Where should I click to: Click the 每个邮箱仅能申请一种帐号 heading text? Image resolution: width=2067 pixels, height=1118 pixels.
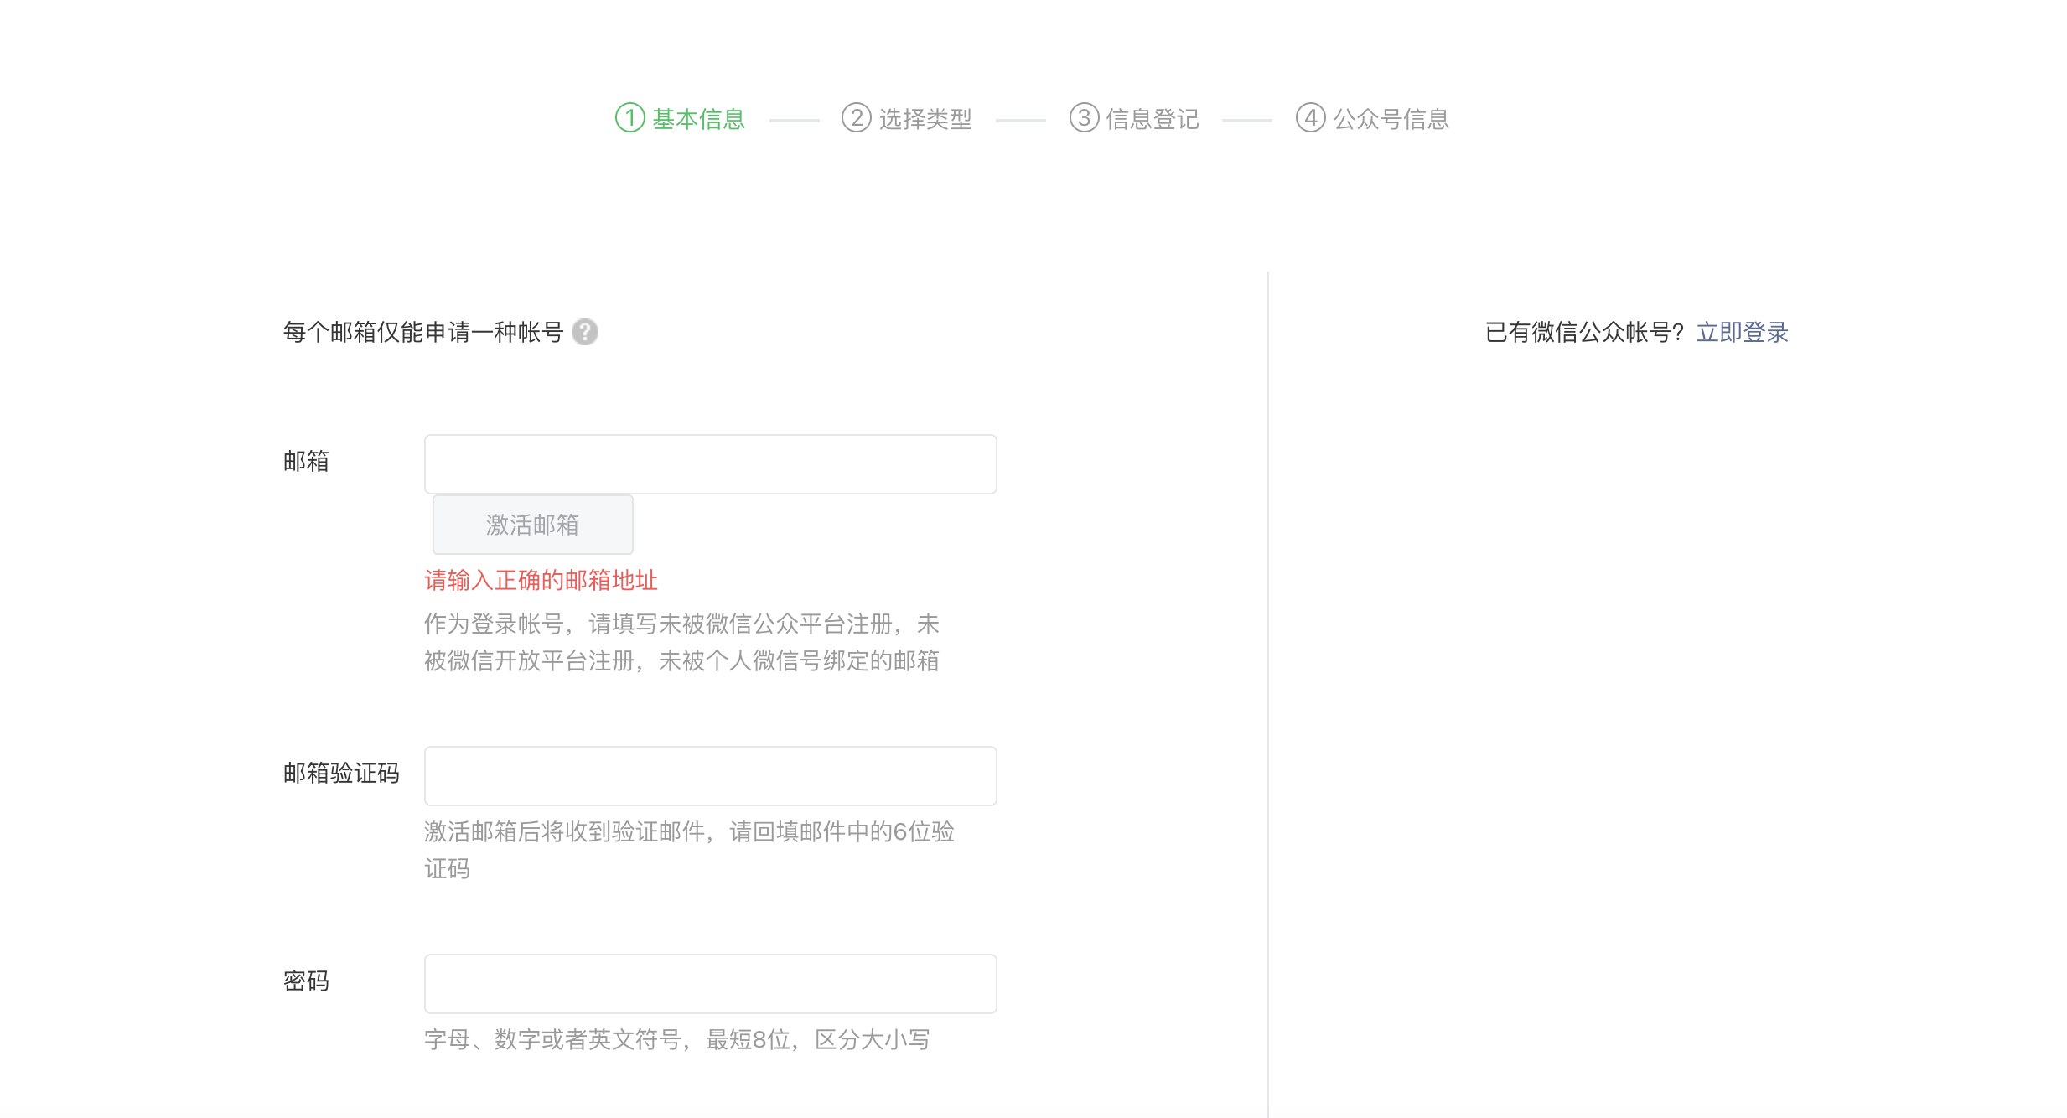coord(422,333)
